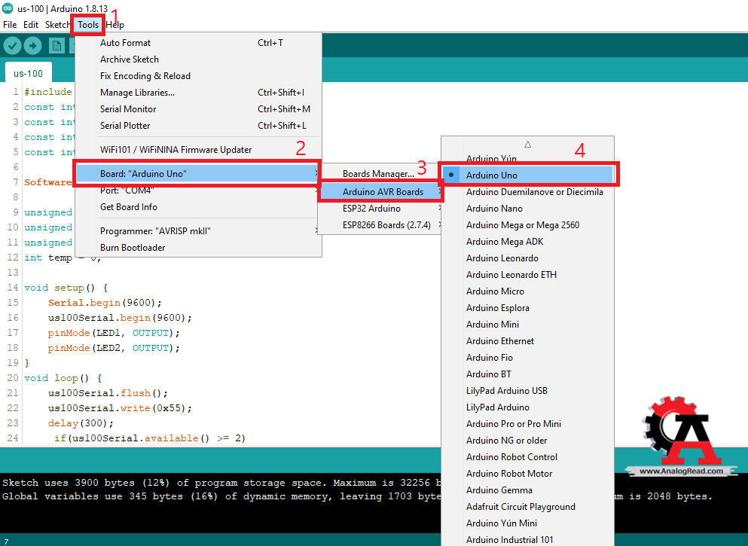Click code line "delay(300);"
The width and height of the screenshot is (748, 546).
(81, 423)
